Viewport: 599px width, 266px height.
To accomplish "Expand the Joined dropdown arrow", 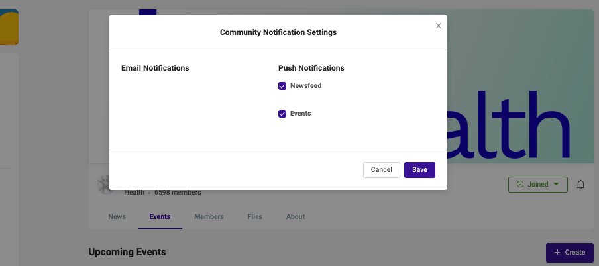I will point(556,185).
